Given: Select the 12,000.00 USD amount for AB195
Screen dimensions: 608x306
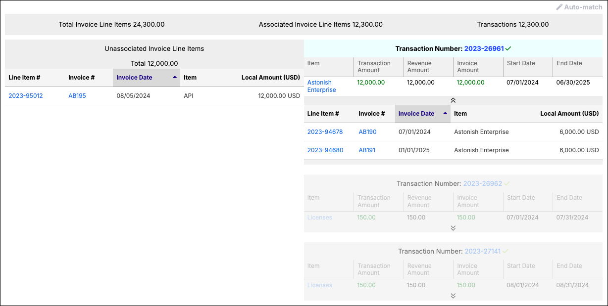Looking at the screenshot, I should (x=279, y=96).
